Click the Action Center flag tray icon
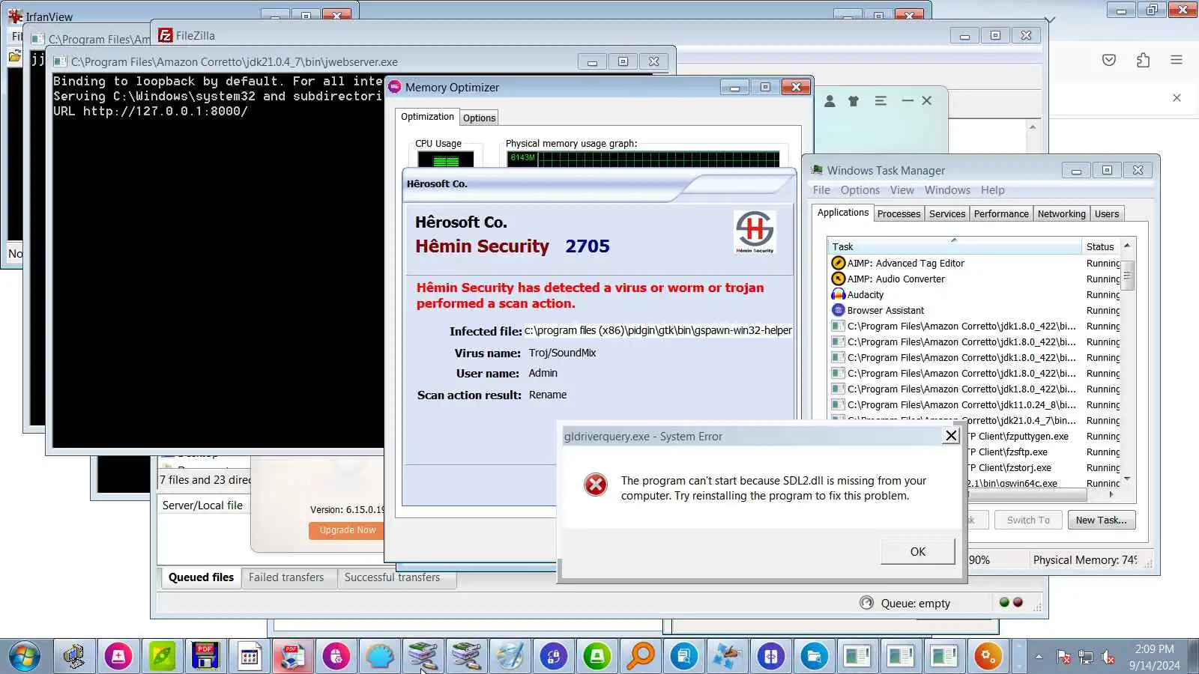1199x674 pixels. click(x=1063, y=658)
